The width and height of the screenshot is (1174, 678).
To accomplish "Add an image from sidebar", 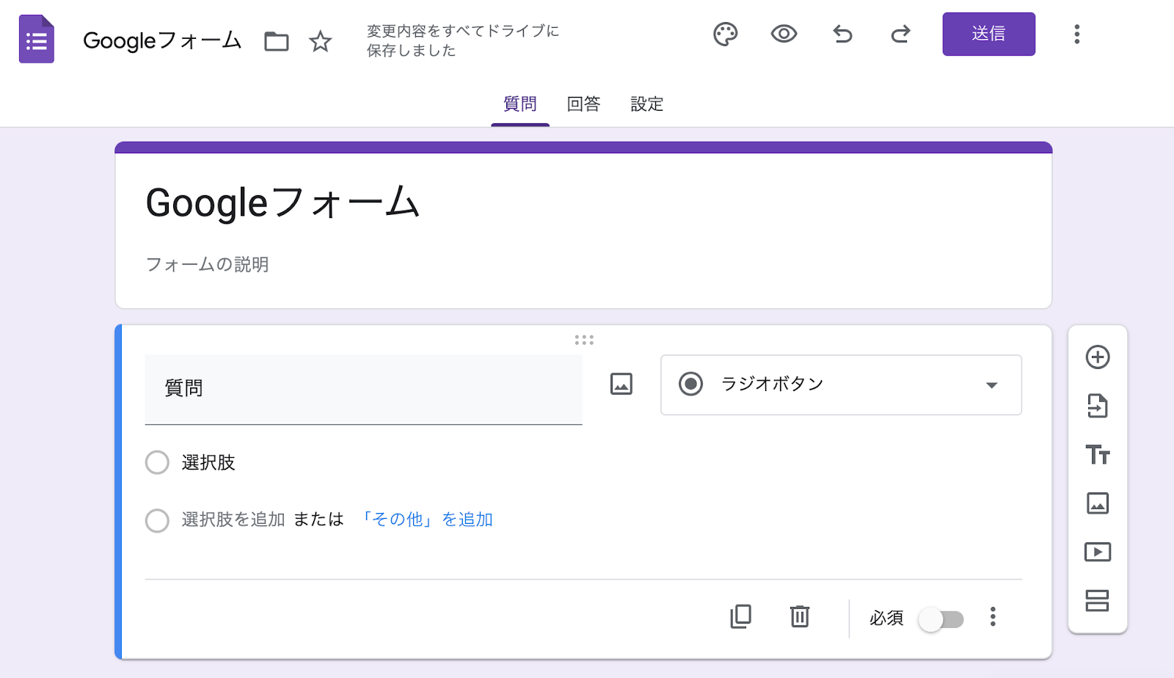I will click(x=1097, y=503).
